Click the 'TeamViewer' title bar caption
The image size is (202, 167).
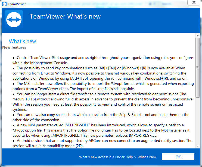tap(17, 4)
